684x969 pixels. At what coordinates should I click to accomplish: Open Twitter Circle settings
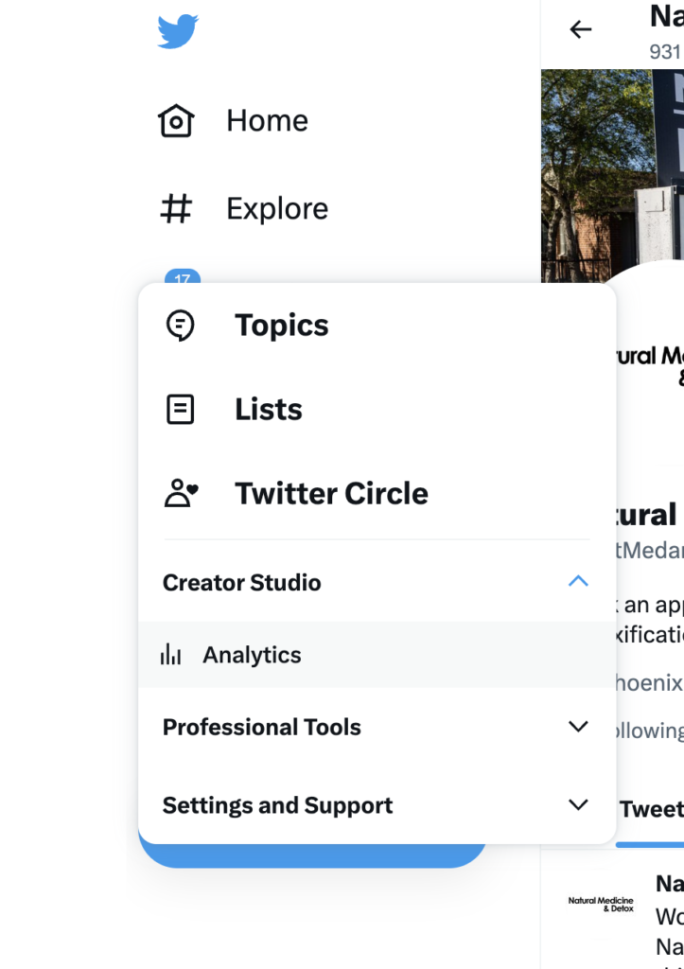pyautogui.click(x=330, y=492)
